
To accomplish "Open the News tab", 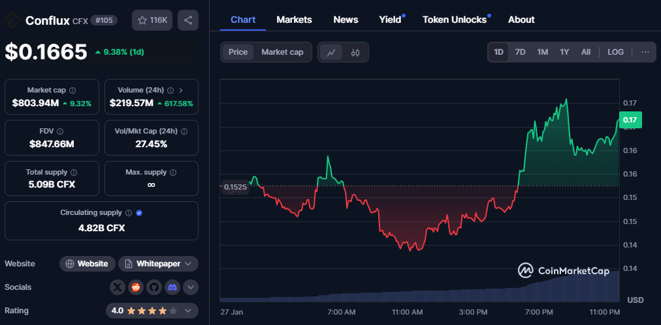I will click(346, 20).
